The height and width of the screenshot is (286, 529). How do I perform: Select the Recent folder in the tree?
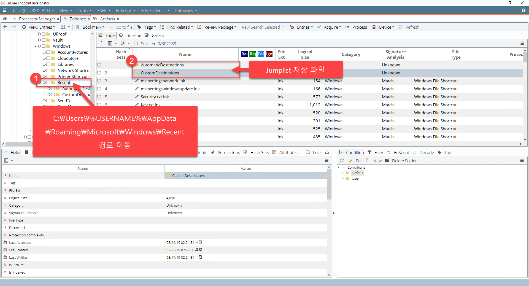point(64,83)
